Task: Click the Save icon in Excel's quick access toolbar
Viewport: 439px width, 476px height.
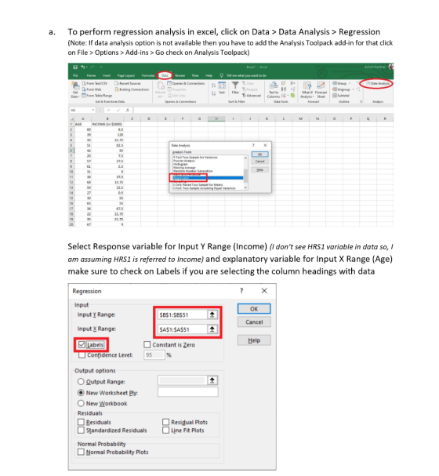Action: (x=75, y=67)
